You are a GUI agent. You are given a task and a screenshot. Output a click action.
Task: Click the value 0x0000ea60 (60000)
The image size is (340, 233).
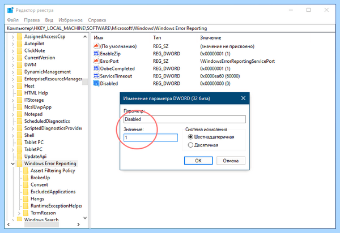pyautogui.click(x=220, y=76)
